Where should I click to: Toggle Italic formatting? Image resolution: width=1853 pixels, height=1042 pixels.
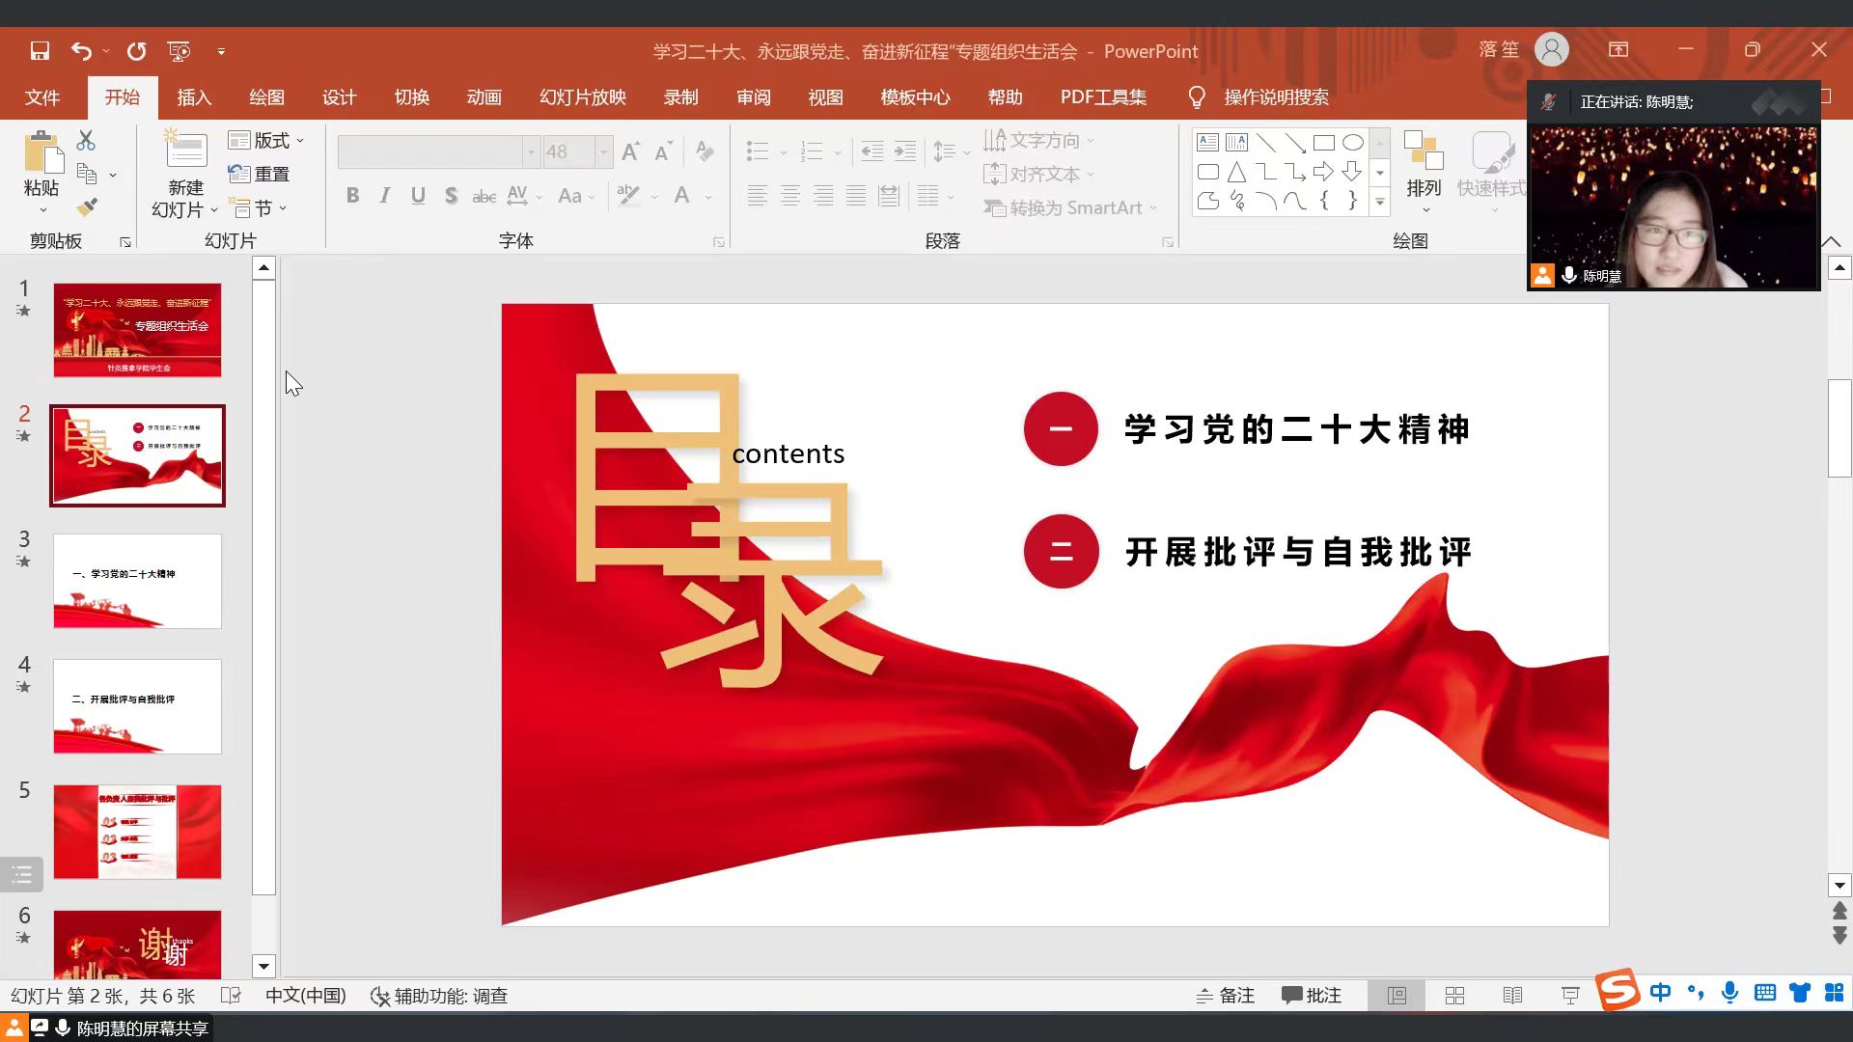[x=385, y=196]
